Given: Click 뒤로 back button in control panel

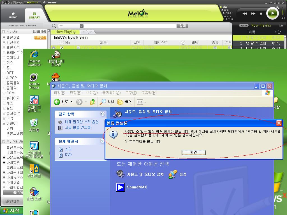Looking at the screenshot, I should 61,102.
